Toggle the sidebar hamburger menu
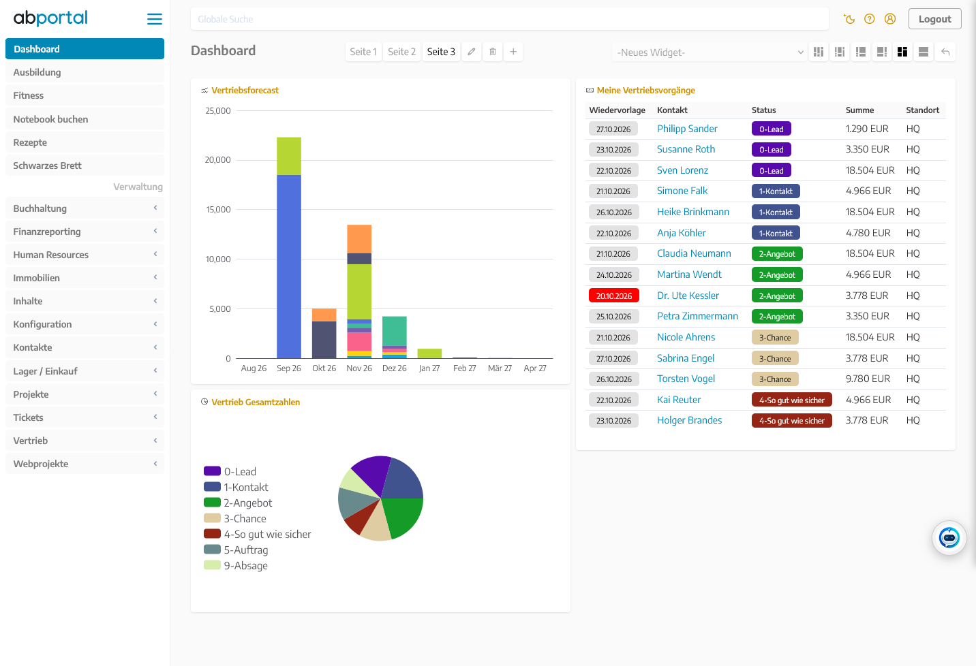Image resolution: width=976 pixels, height=666 pixels. coord(155,19)
